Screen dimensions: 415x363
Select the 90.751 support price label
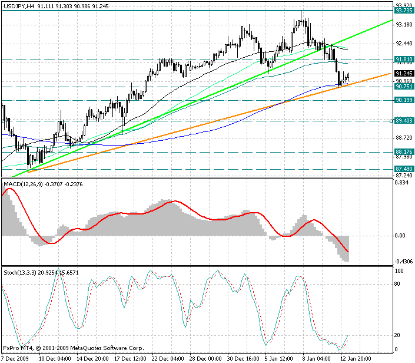[404, 87]
